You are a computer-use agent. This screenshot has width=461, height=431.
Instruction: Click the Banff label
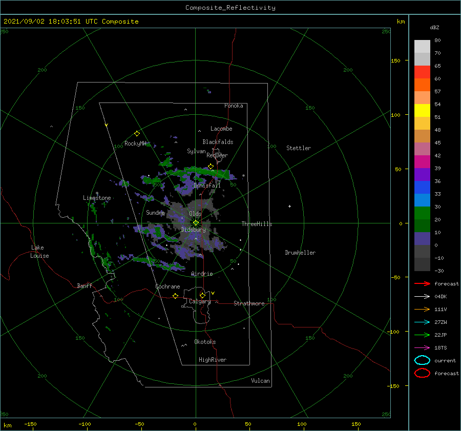pos(85,285)
